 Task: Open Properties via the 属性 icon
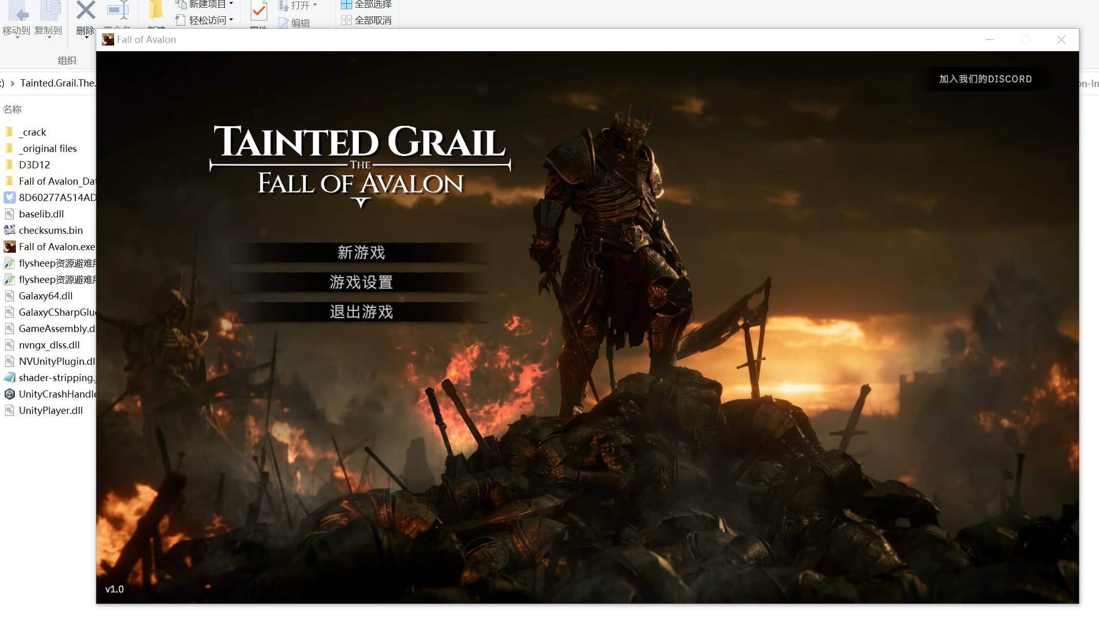click(x=258, y=11)
